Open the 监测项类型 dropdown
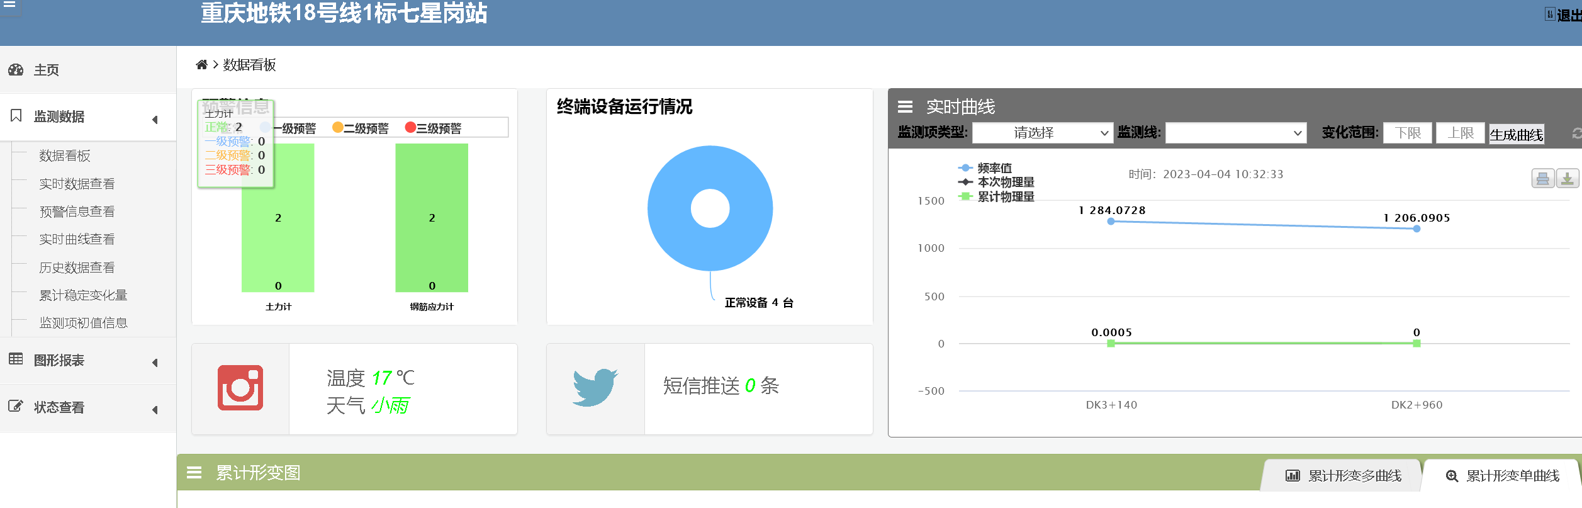Viewport: 1582px width, 508px height. [1042, 133]
